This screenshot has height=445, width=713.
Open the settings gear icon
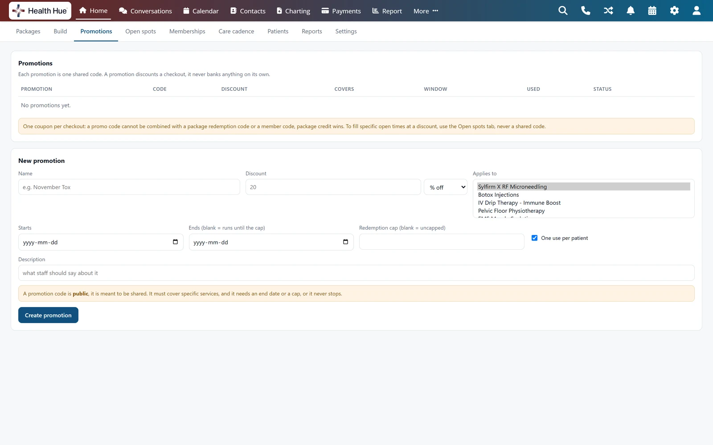tap(674, 11)
